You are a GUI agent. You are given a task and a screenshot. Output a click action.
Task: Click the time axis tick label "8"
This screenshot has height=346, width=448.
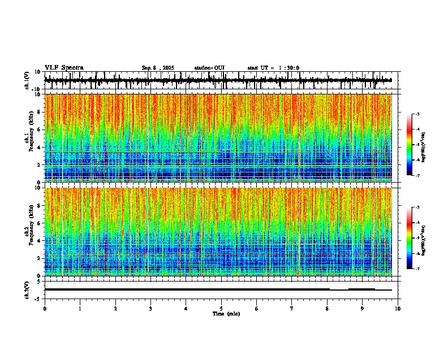point(327,309)
